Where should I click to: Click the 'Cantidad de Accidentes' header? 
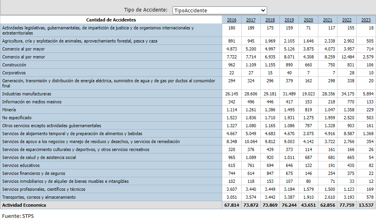pyautogui.click(x=111, y=20)
